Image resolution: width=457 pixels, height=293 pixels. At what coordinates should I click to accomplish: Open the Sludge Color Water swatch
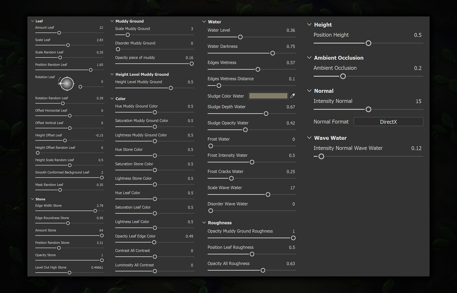pyautogui.click(x=268, y=96)
